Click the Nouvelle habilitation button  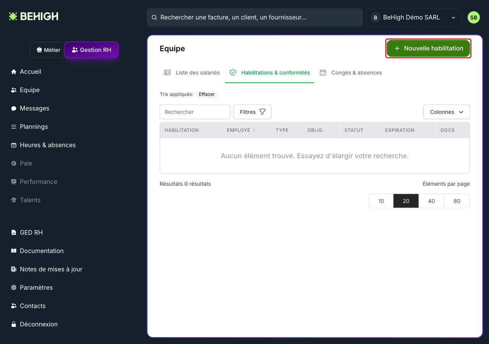(x=428, y=49)
